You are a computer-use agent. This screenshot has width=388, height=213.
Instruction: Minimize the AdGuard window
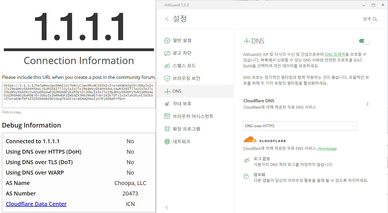coord(364,5)
